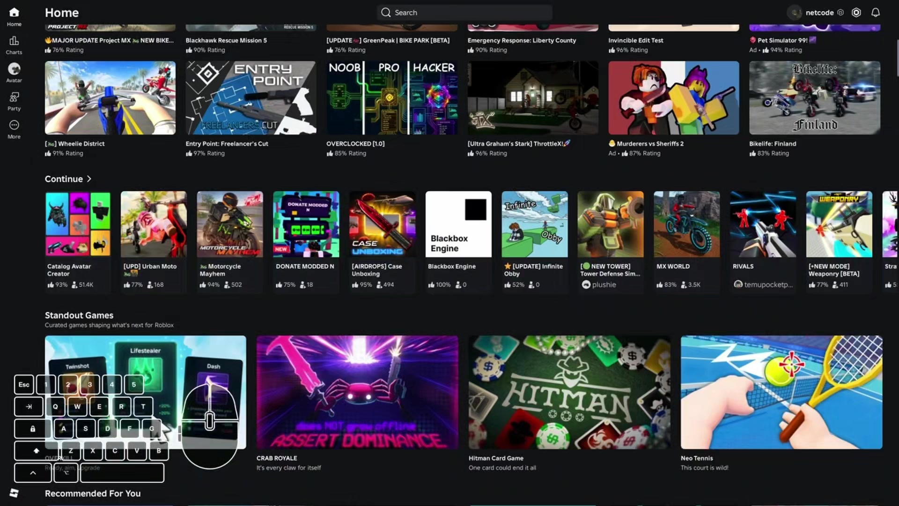Click the search magnifier icon
The image size is (899, 506).
[386, 13]
